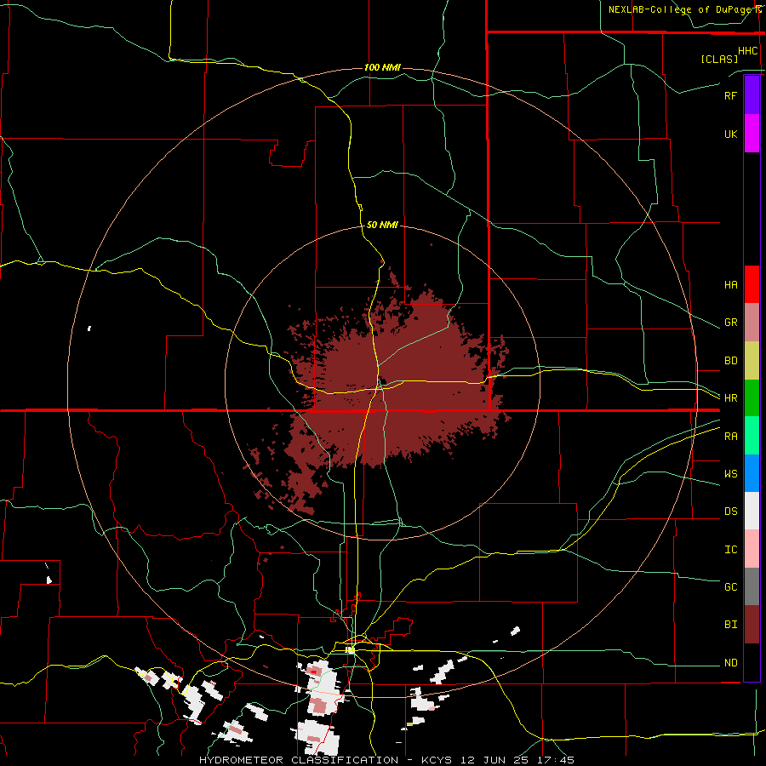
Task: Click the ND legend label
Action: pyautogui.click(x=730, y=663)
